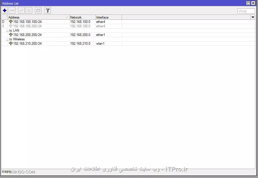
Task: Open the funnel Filter button
Action: click(47, 11)
